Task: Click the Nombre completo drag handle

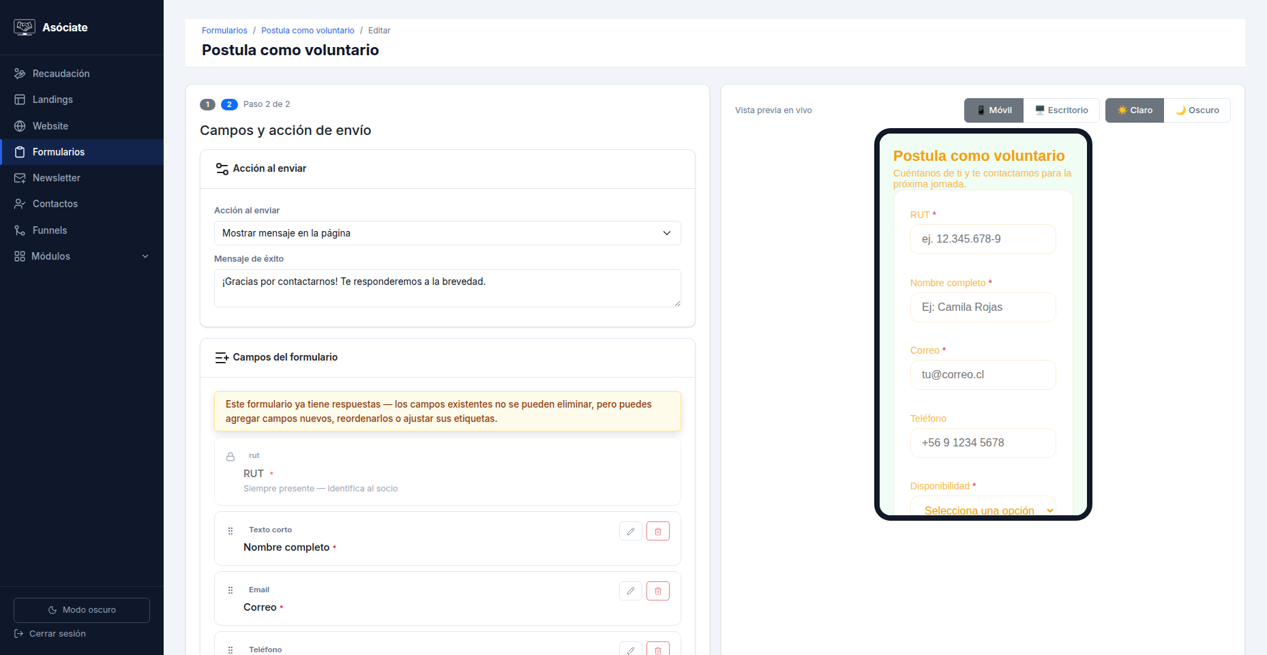Action: [x=230, y=530]
